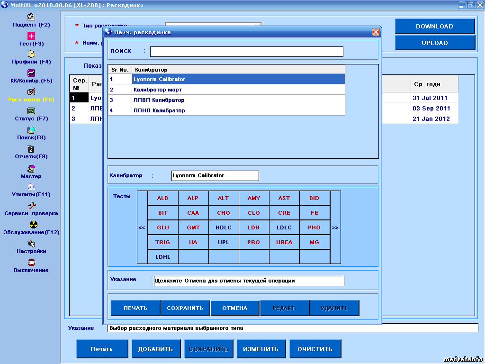Click the pink Test (F3) icon
This screenshot has width=485, height=364.
pos(31,36)
